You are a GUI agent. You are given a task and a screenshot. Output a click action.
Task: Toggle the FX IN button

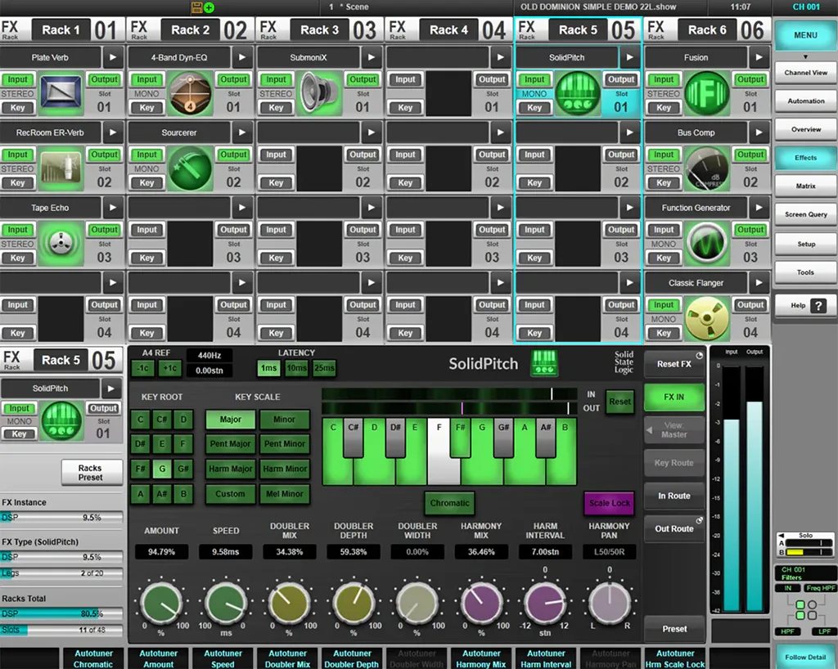coord(674,397)
